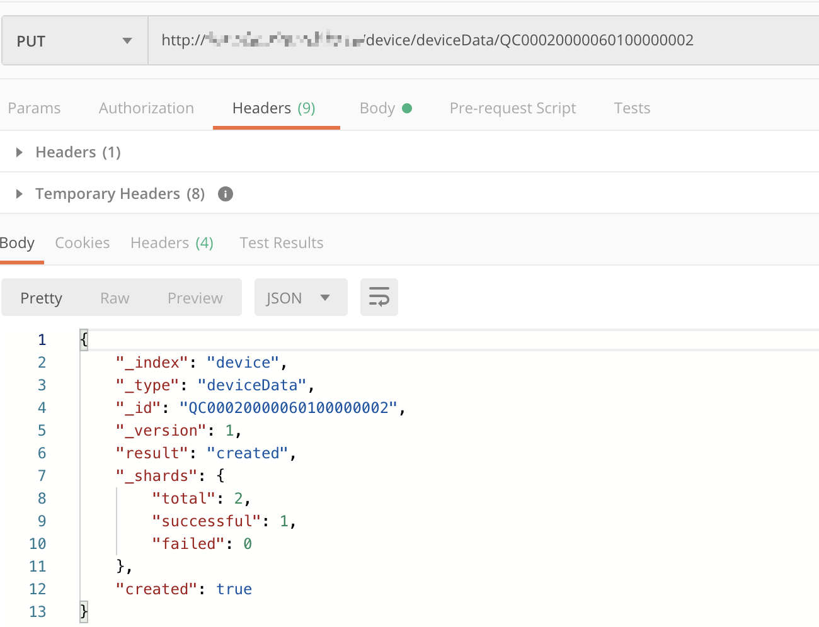View the response Headers (4) tab
Image resolution: width=819 pixels, height=627 pixels.
point(172,243)
